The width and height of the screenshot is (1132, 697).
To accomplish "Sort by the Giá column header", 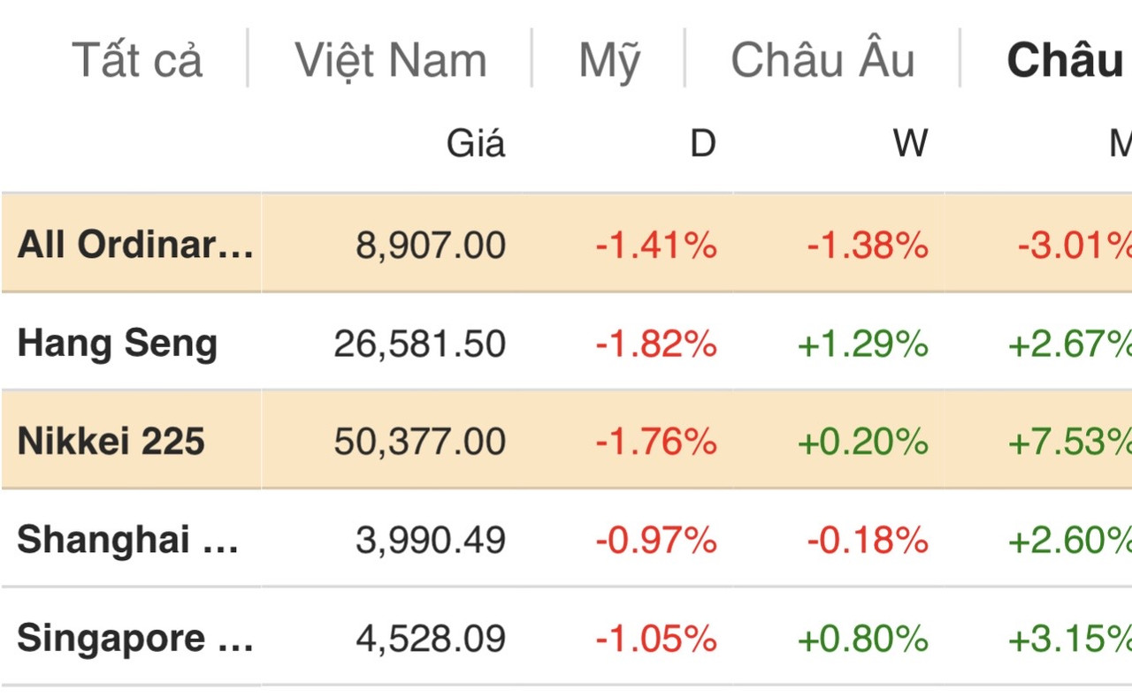I will click(476, 143).
